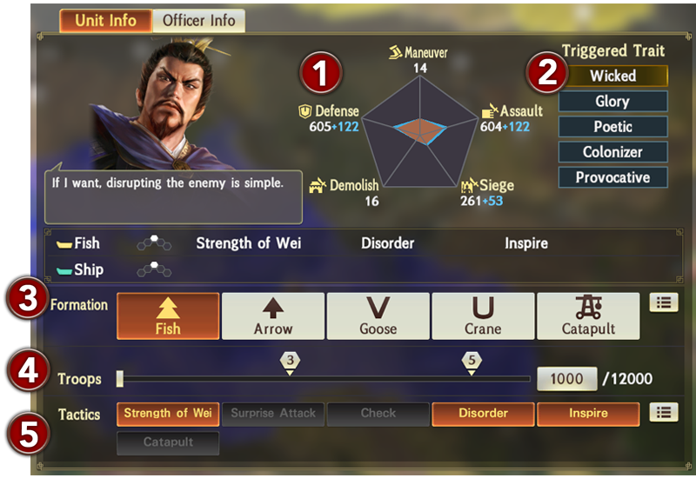The height and width of the screenshot is (478, 696).
Task: Open the tactics list menu
Action: point(664,412)
